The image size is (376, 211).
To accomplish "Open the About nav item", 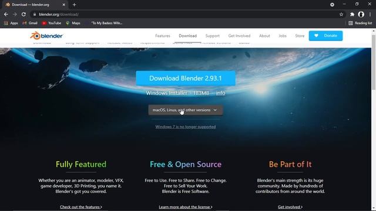I will click(264, 36).
